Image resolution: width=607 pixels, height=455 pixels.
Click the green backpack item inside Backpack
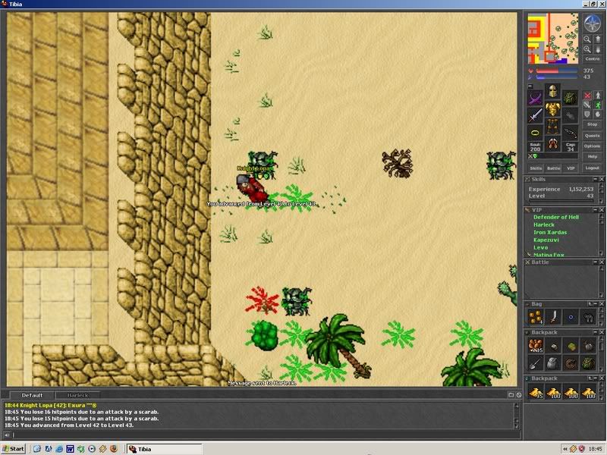[x=589, y=363]
